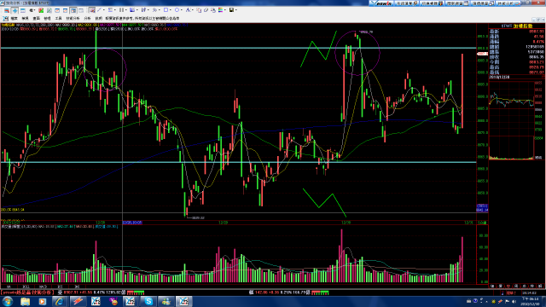
Task: Expand the dropdown arrow beside the line tool
Action: pos(104,10)
